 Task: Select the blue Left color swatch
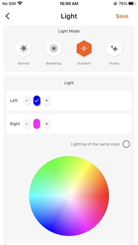tap(37, 101)
